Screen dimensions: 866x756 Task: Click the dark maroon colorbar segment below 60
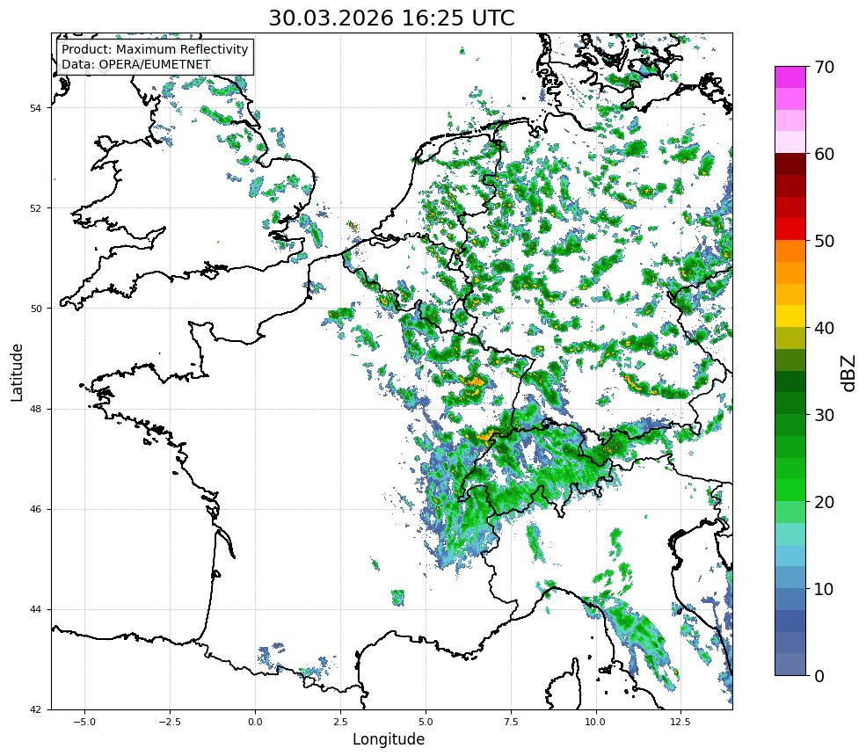[x=790, y=164]
